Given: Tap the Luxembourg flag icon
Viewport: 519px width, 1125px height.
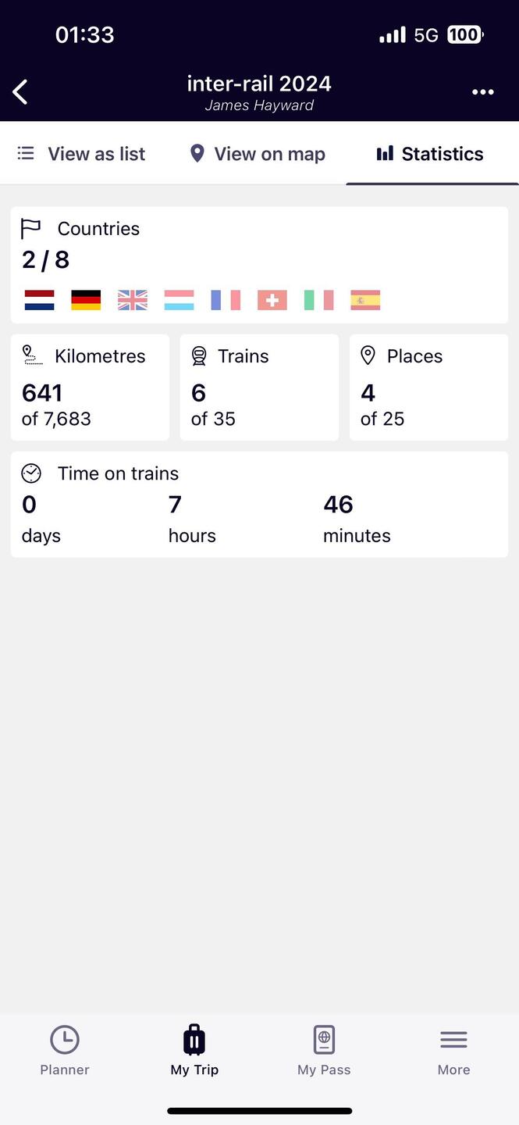Looking at the screenshot, I should (179, 300).
